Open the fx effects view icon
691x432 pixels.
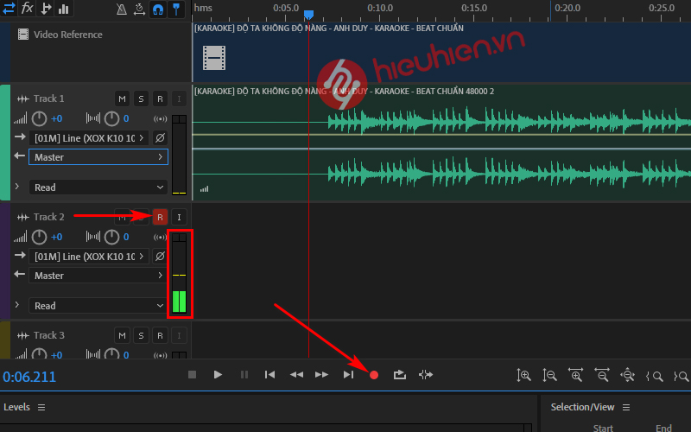tap(27, 9)
